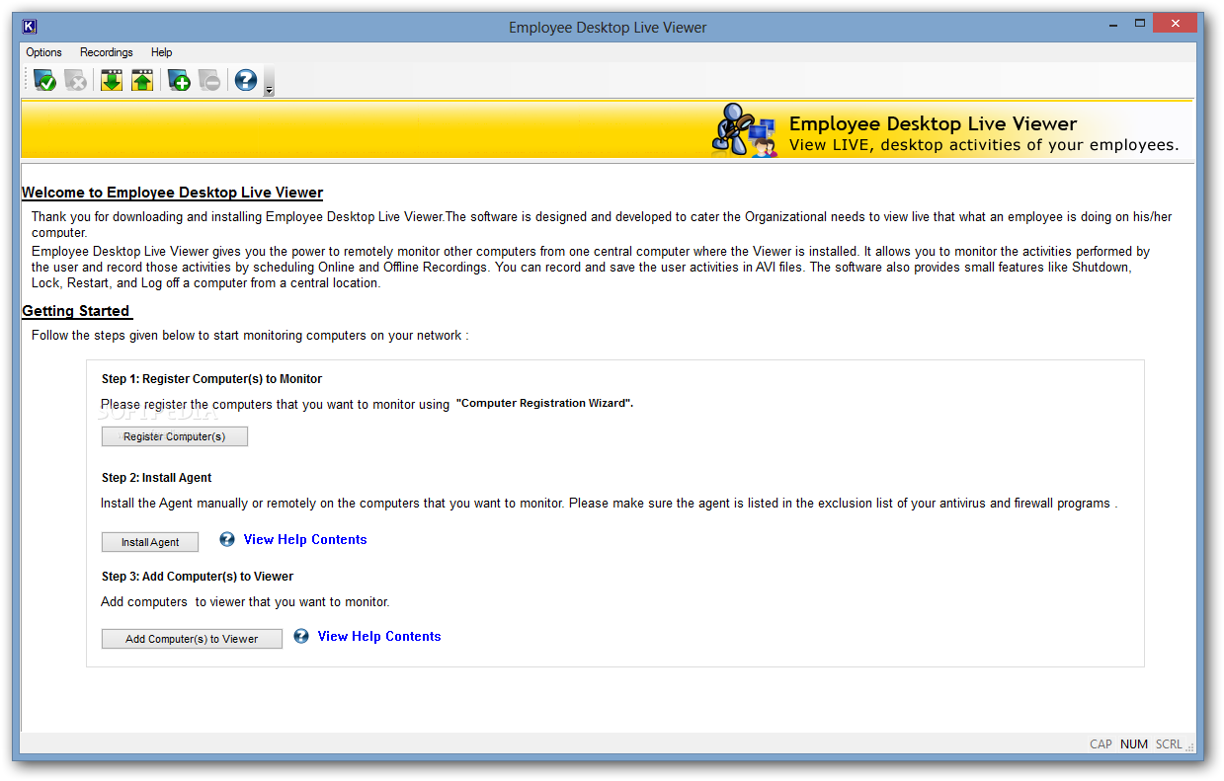Click the yellow window icon with green up arrow
Screen dimensions: 1224x781
click(x=143, y=80)
